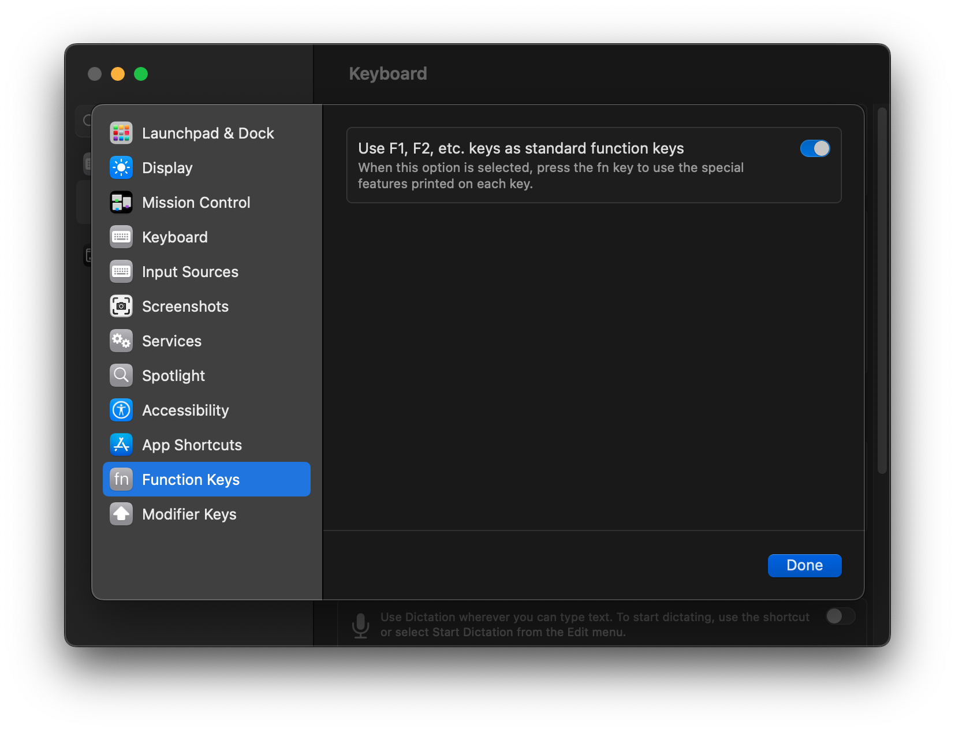This screenshot has width=955, height=732.
Task: Click the Keyboard icon in the list
Action: (x=121, y=237)
